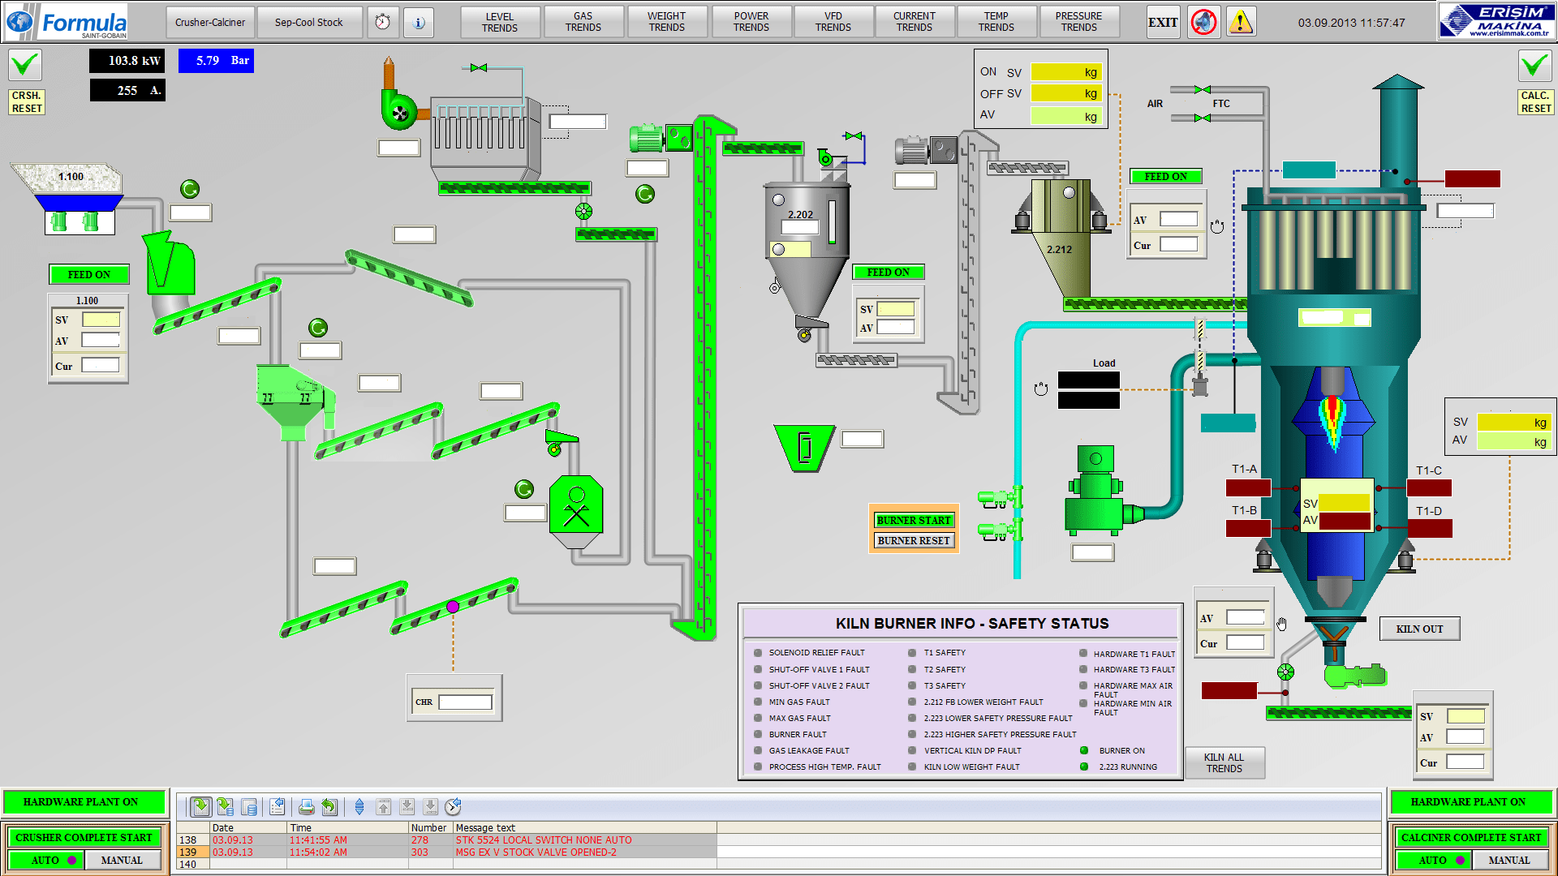
Task: Click the EXIT button
Action: [1163, 22]
